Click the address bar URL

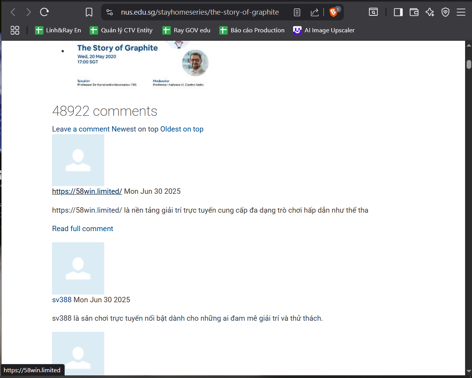tap(200, 12)
